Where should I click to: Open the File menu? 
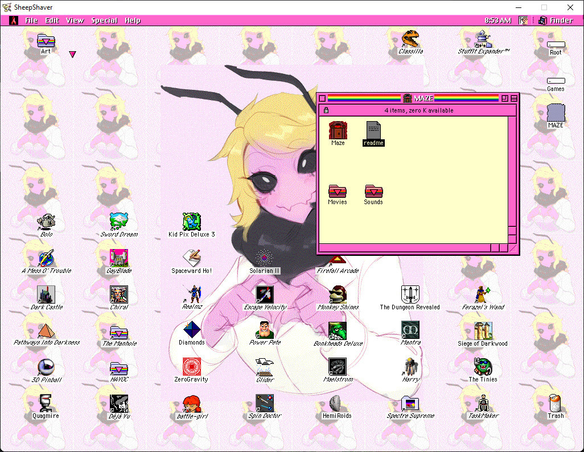31,20
